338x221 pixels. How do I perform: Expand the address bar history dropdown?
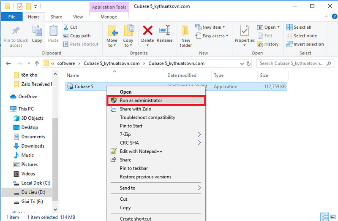(242, 64)
